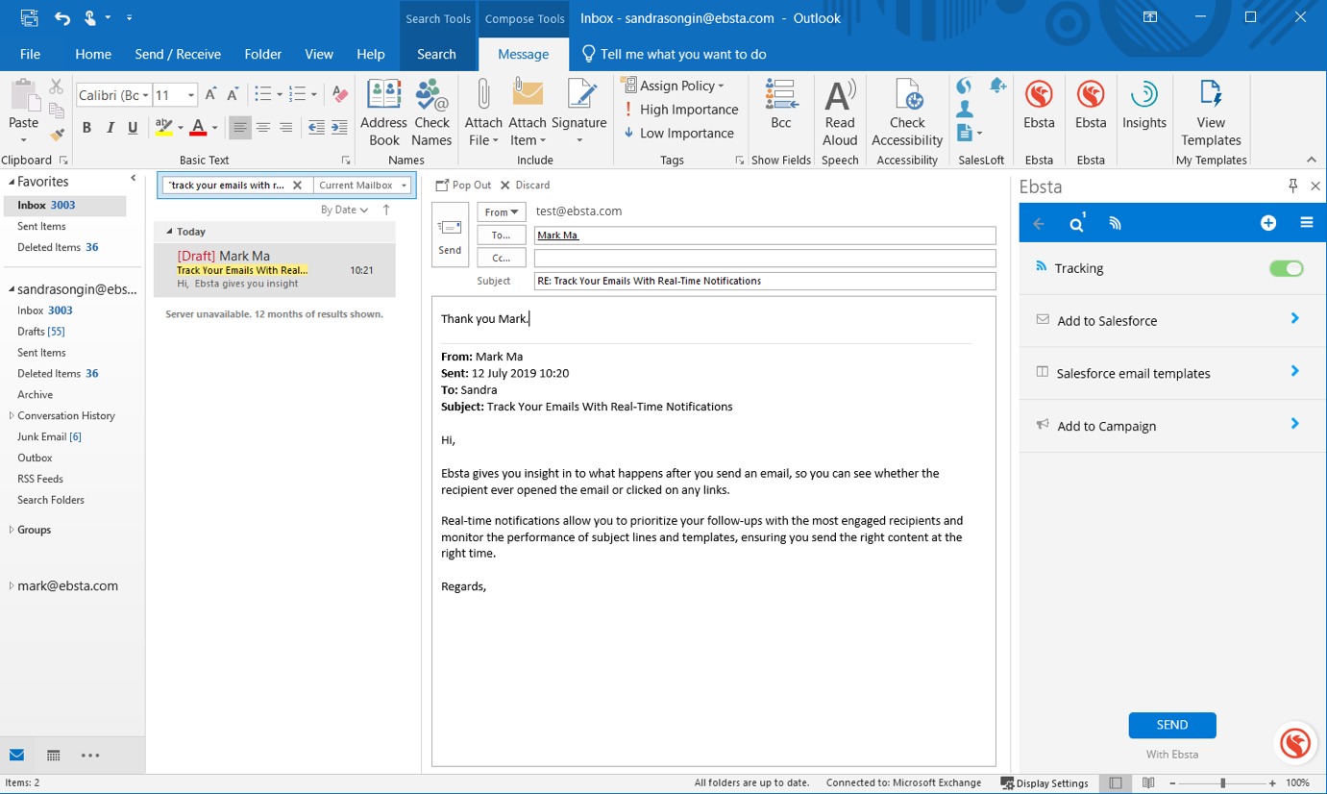Expand the Groups folder section
This screenshot has height=794, width=1327.
pyautogui.click(x=12, y=530)
